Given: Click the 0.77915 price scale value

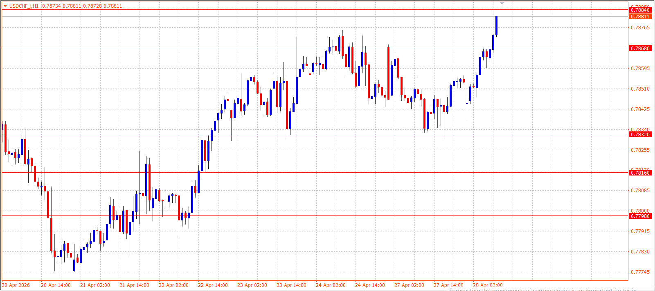Looking at the screenshot, I should click(640, 231).
